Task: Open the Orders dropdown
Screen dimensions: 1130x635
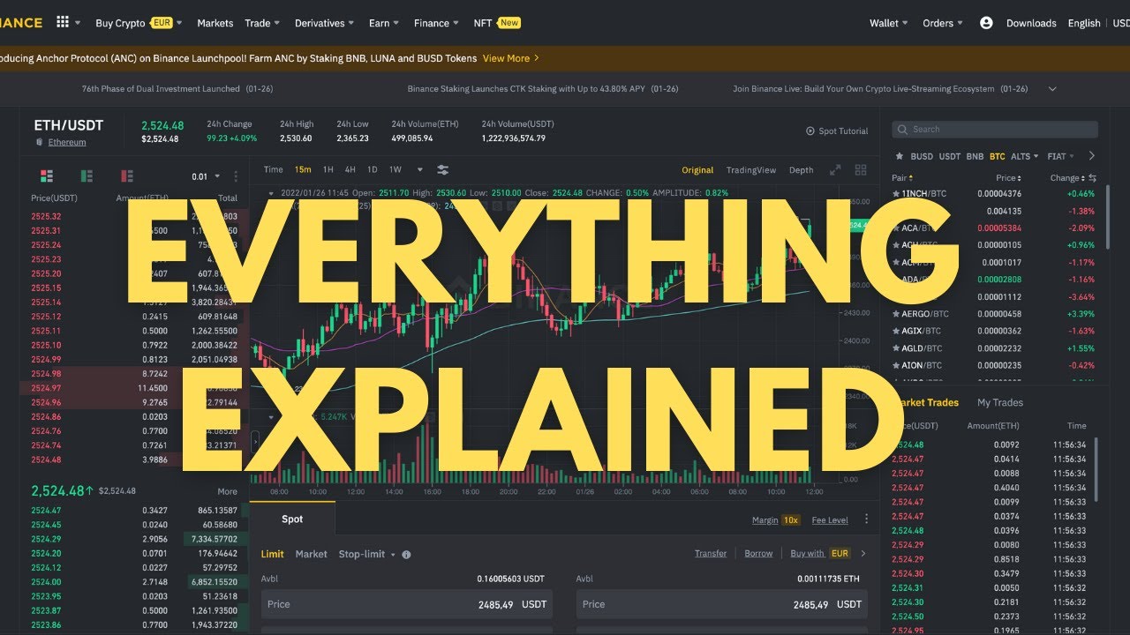Action: click(x=943, y=23)
